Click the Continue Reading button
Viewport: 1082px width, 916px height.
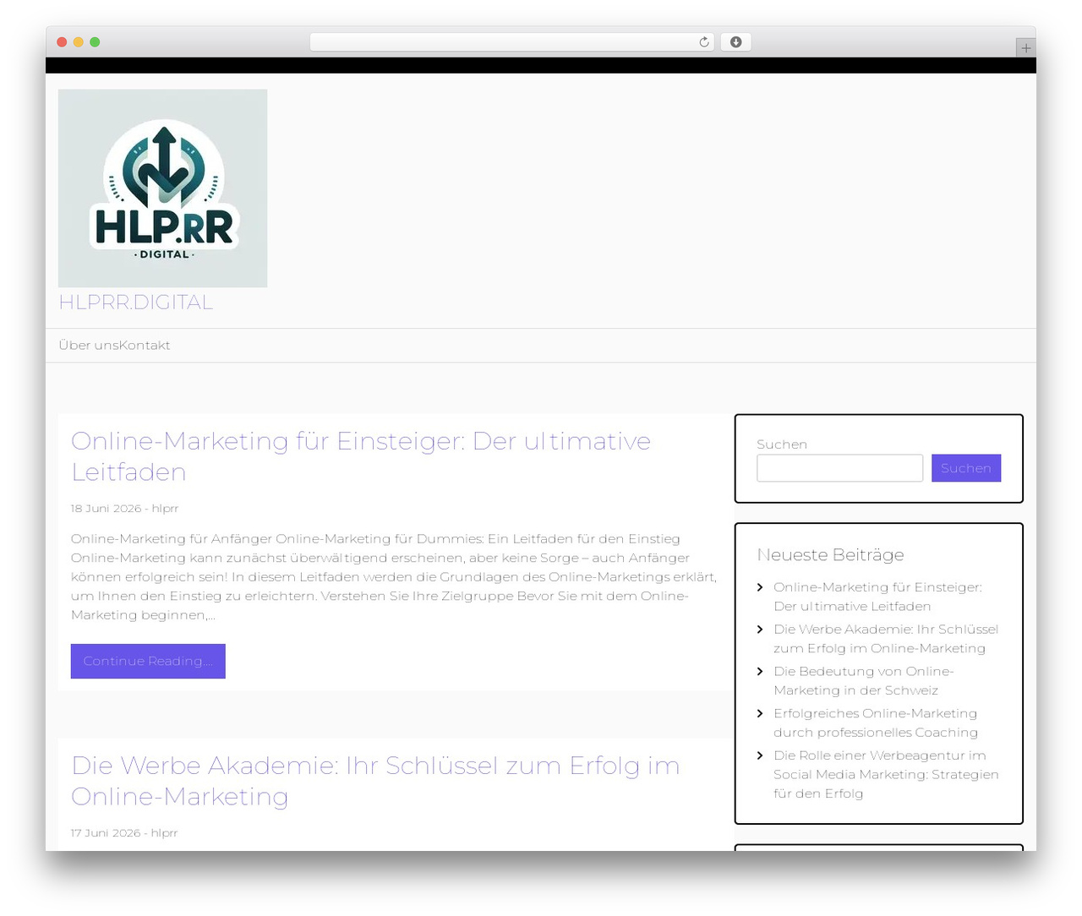pyautogui.click(x=148, y=661)
